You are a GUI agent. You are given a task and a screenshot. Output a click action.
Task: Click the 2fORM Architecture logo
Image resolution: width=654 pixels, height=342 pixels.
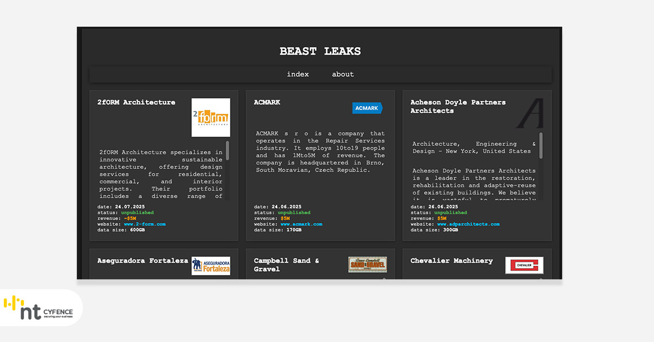211,118
